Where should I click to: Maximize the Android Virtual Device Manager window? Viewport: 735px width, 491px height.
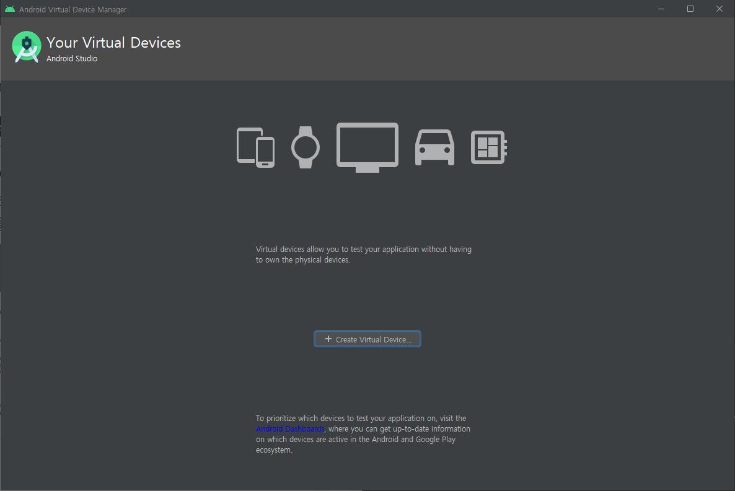tap(690, 9)
